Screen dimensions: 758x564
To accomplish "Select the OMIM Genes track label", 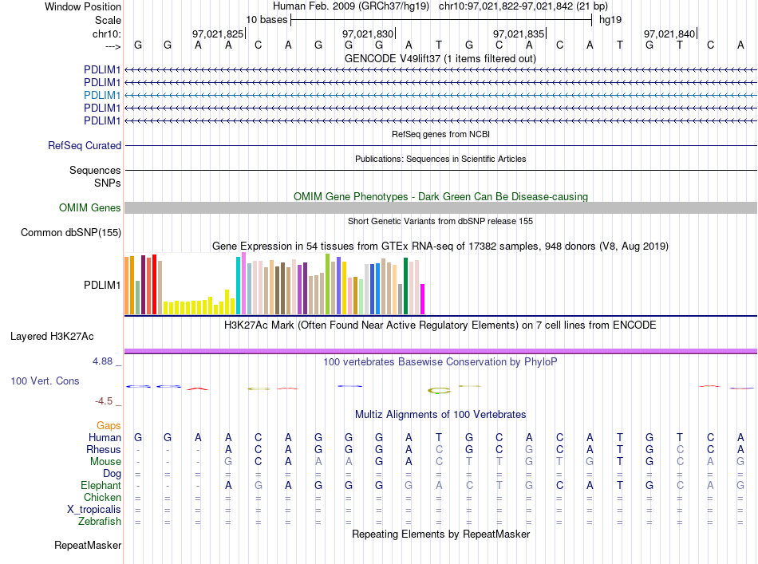I will pyautogui.click(x=90, y=208).
